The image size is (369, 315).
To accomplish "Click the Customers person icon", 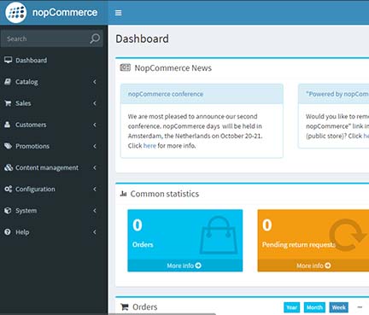I will [8, 125].
